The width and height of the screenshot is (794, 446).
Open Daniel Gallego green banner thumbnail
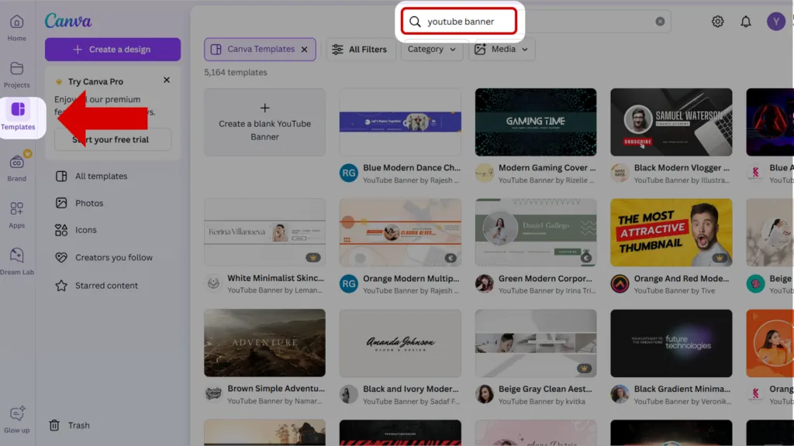[536, 232]
